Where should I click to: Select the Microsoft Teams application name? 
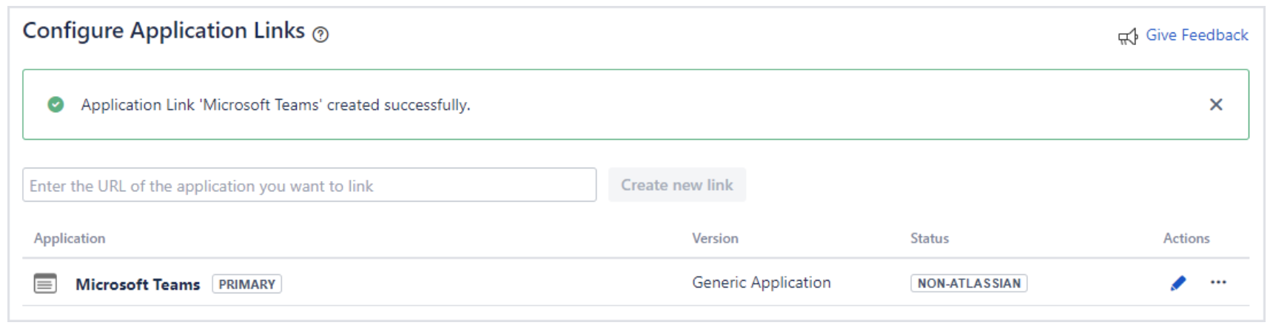click(138, 284)
